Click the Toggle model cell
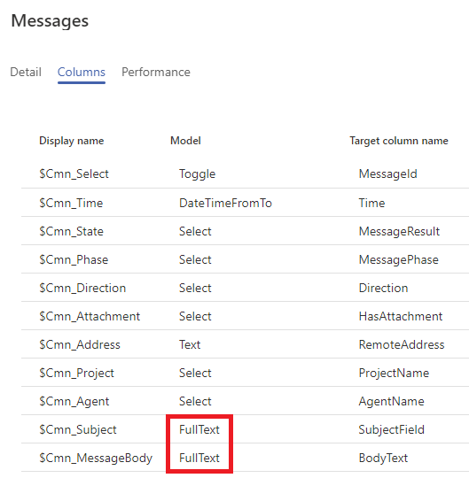 197,173
